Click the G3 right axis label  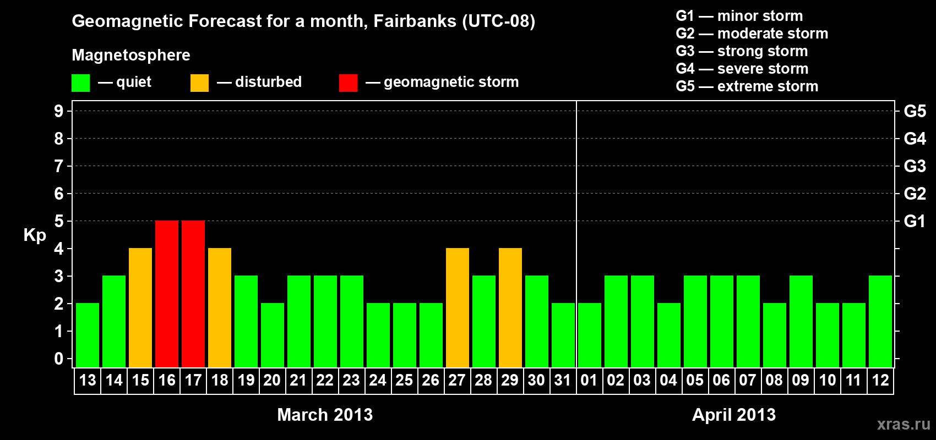[915, 166]
